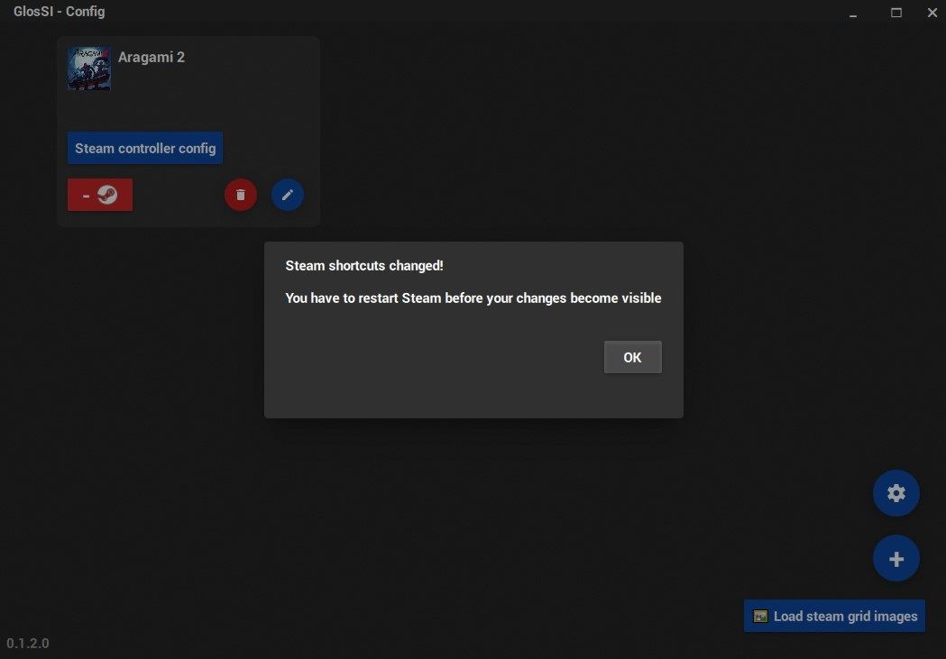Screen dimensions: 946x659
Task: Open GlosSI settings with the gear icon
Action: (895, 492)
